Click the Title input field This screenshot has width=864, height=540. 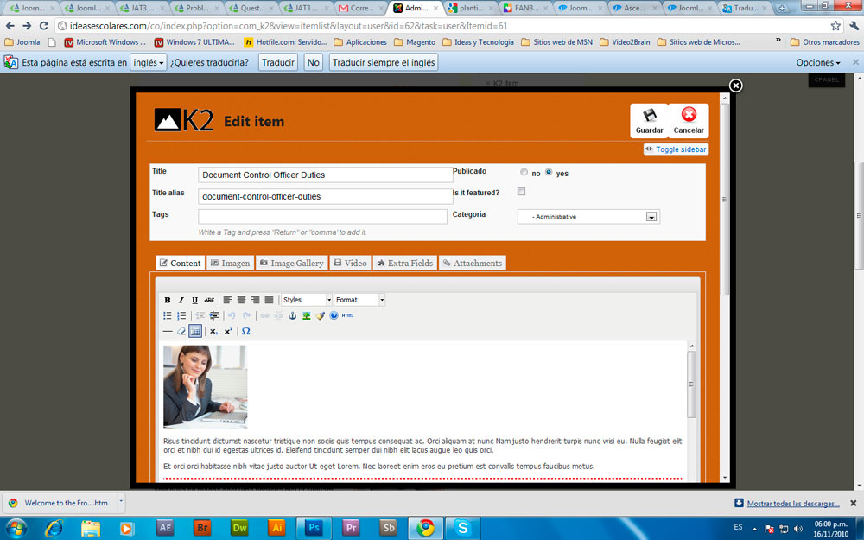[325, 175]
